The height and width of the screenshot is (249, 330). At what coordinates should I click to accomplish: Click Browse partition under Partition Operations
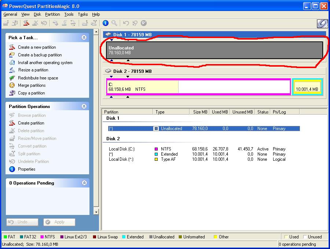click(x=32, y=115)
